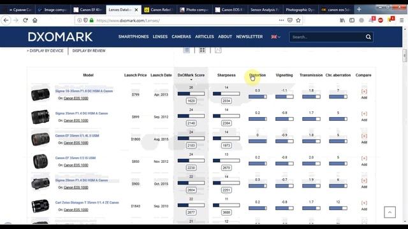The image size is (408, 229).
Task: Add Sigma 35mm F1.4 to compare
Action: click(x=364, y=116)
